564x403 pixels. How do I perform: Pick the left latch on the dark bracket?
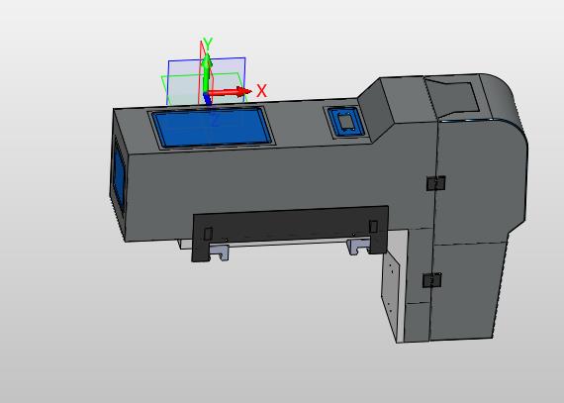[208, 234]
